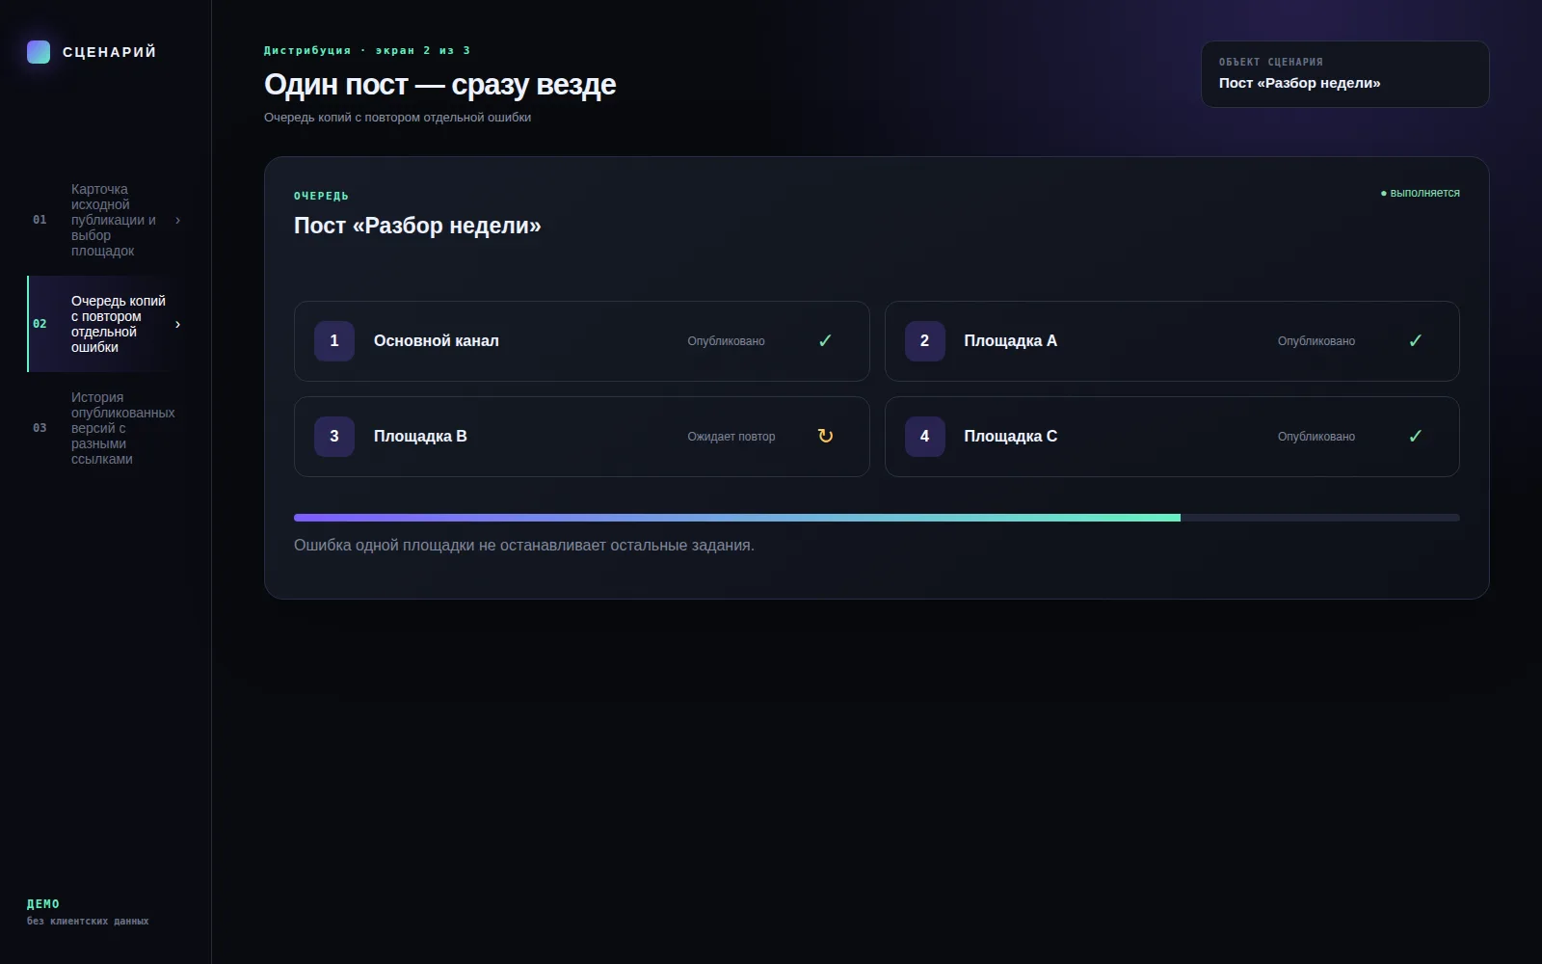The height and width of the screenshot is (964, 1542).
Task: Click subtitle under the main heading
Action: click(x=397, y=118)
